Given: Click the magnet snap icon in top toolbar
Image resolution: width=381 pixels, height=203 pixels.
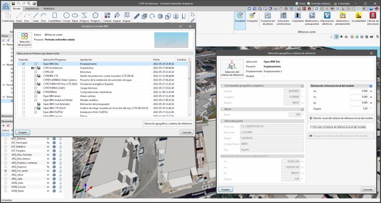Looking at the screenshot, I should [310, 8].
